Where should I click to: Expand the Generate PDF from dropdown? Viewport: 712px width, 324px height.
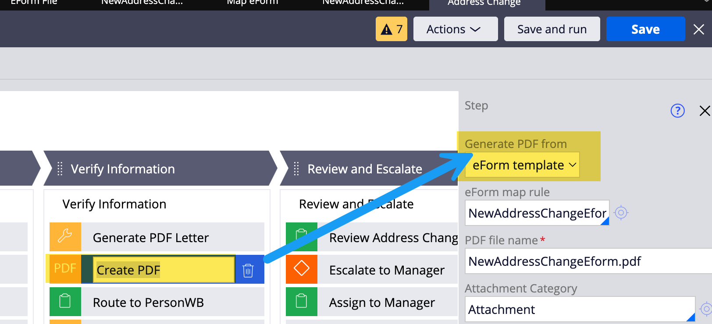pos(522,165)
